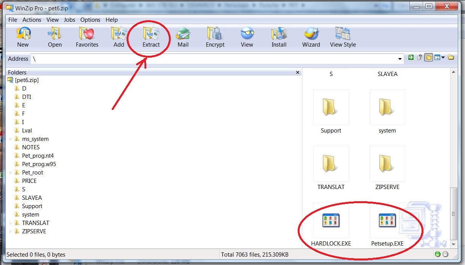
Task: Select the PRICE folder in tree
Action: tap(29, 181)
